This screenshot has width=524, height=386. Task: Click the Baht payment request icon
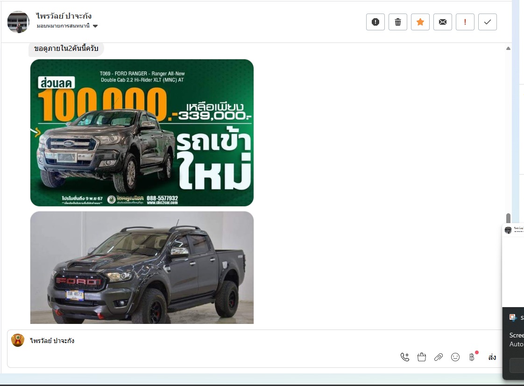(472, 357)
